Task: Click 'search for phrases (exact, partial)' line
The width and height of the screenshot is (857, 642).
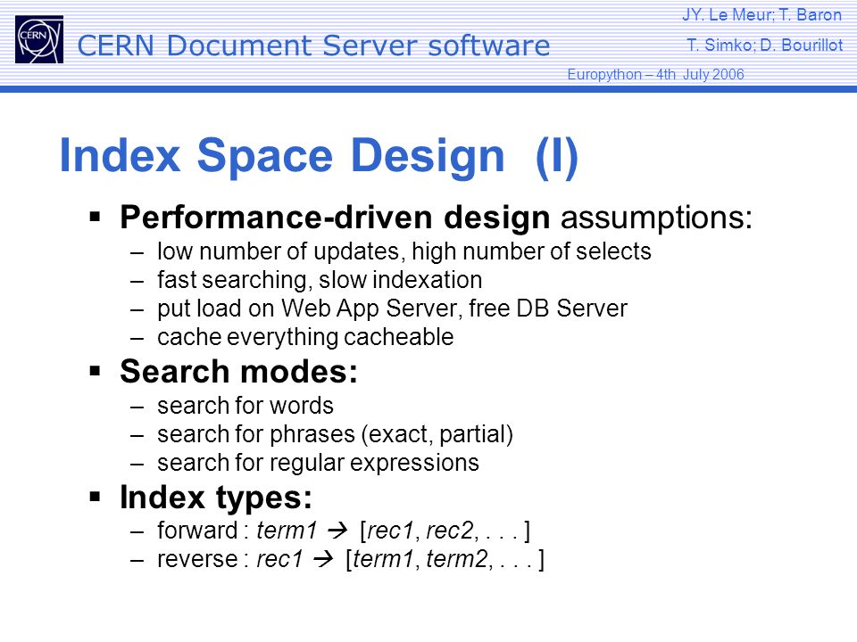Action: (335, 434)
